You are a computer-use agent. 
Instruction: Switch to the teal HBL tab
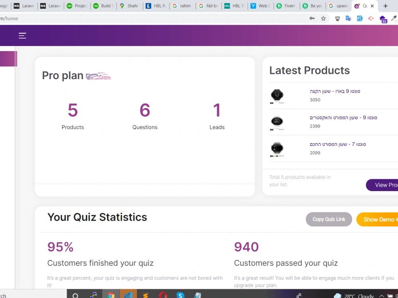coord(235,6)
